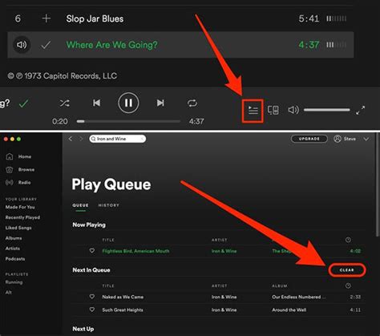Viewport: 380px width, 336px height.
Task: Skip to next track
Action: (x=160, y=103)
